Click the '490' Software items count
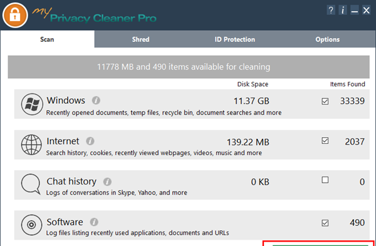Image resolution: width=376 pixels, height=246 pixels. tap(357, 223)
